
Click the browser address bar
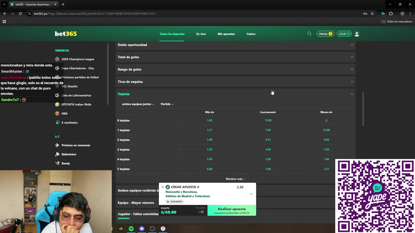click(x=195, y=14)
